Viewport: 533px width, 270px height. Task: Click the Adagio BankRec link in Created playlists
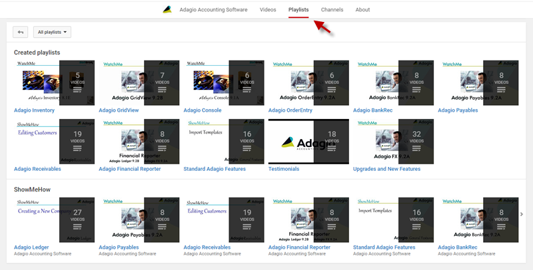point(373,110)
